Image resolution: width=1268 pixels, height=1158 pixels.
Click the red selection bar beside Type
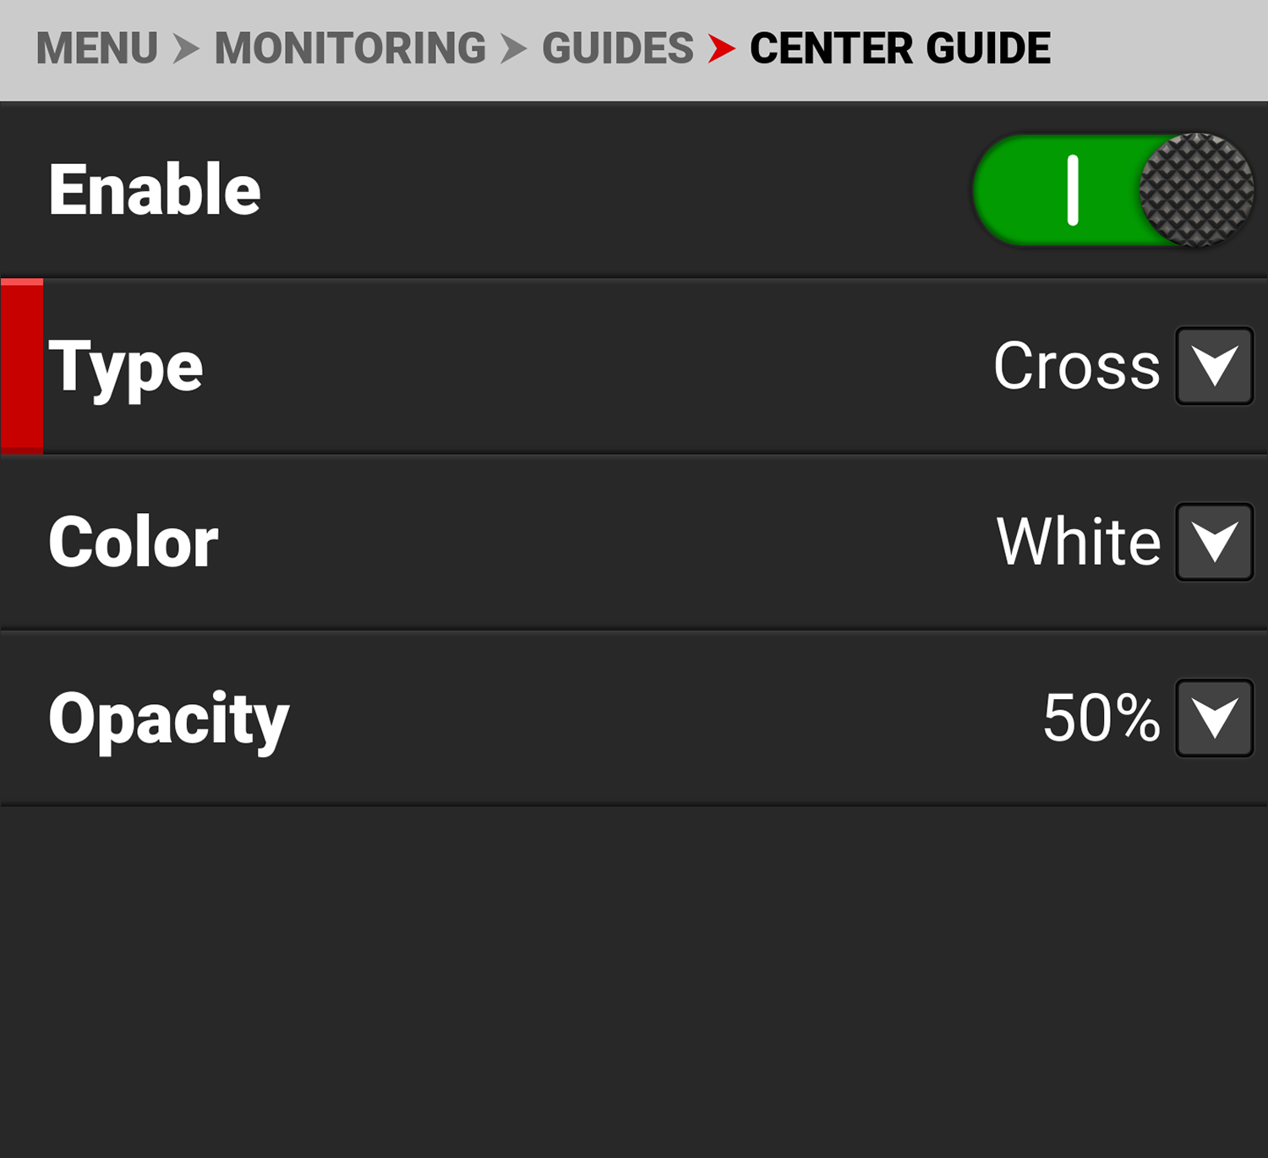(x=22, y=366)
